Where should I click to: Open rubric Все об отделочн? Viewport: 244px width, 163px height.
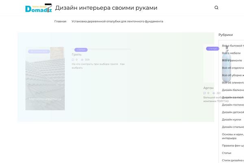tap(233, 68)
